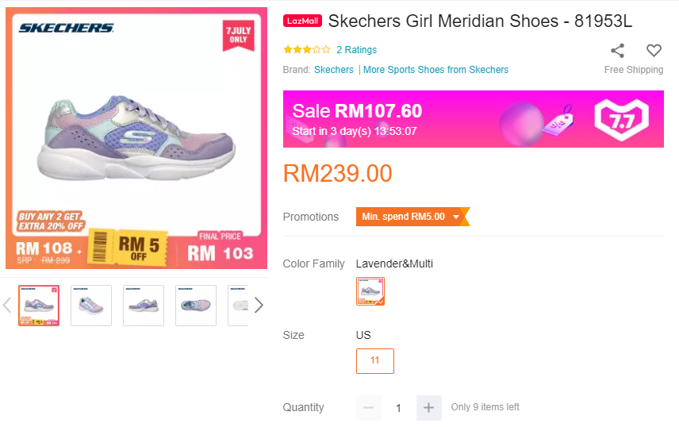
Task: Show previous thumbnails with left arrow
Action: tap(8, 306)
